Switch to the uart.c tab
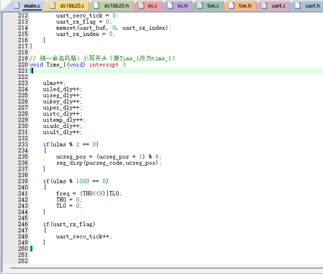This screenshot has width=323, height=274. coord(274,6)
